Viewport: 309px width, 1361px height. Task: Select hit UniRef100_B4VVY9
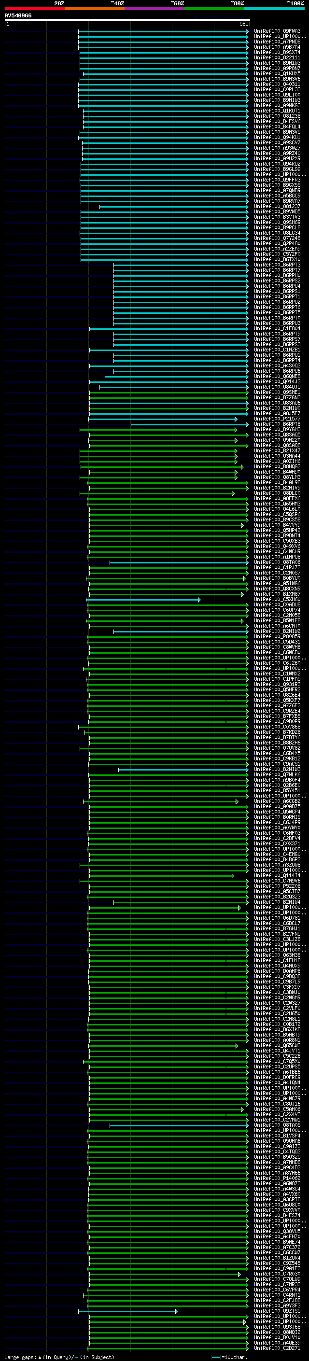click(x=277, y=525)
